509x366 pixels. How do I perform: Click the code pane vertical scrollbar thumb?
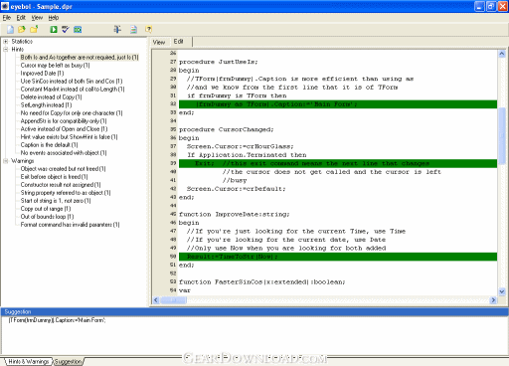(x=502, y=135)
